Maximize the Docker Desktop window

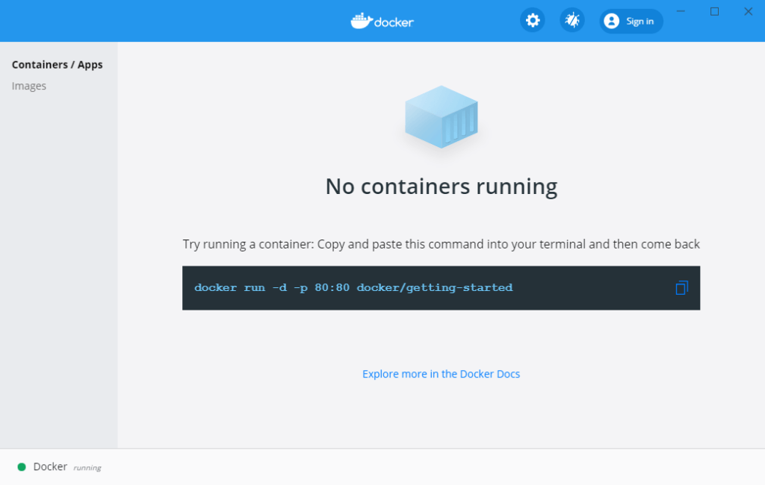714,11
